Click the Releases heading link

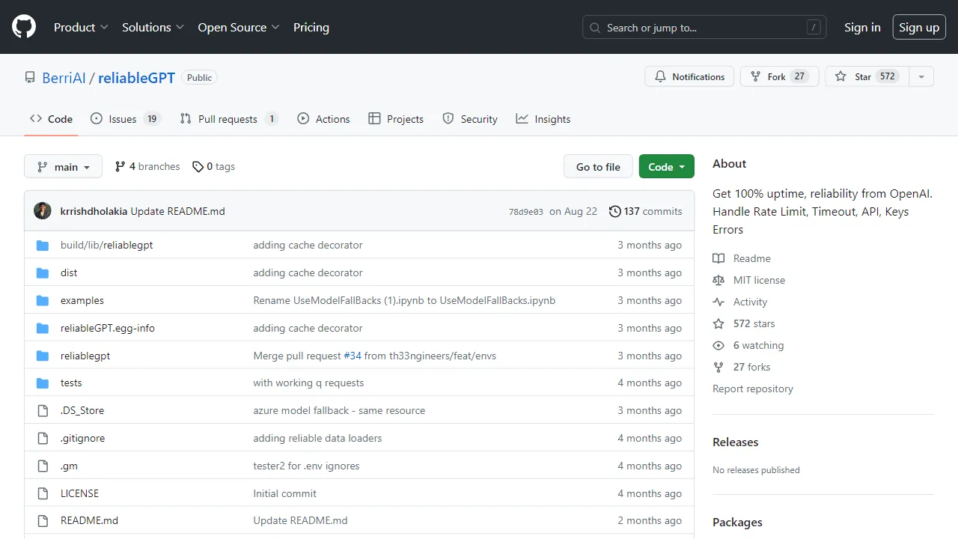coord(735,442)
